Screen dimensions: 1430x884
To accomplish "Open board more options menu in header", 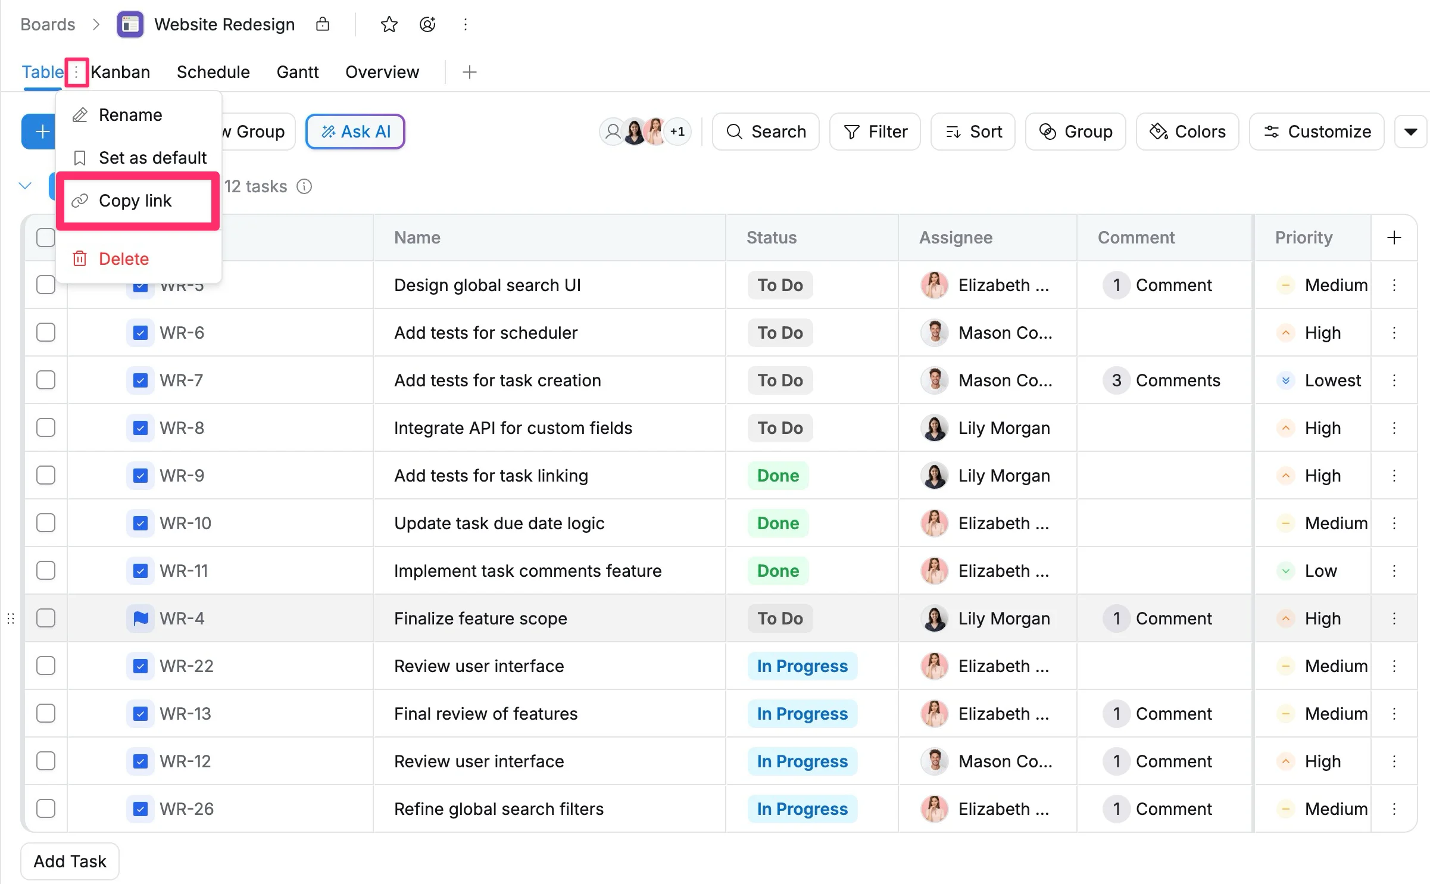I will coord(466,24).
